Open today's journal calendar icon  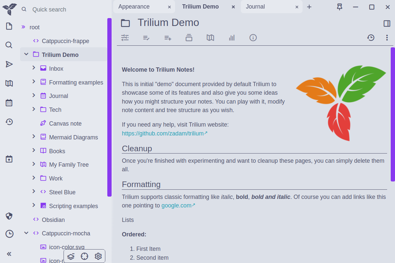[x=9, y=103]
